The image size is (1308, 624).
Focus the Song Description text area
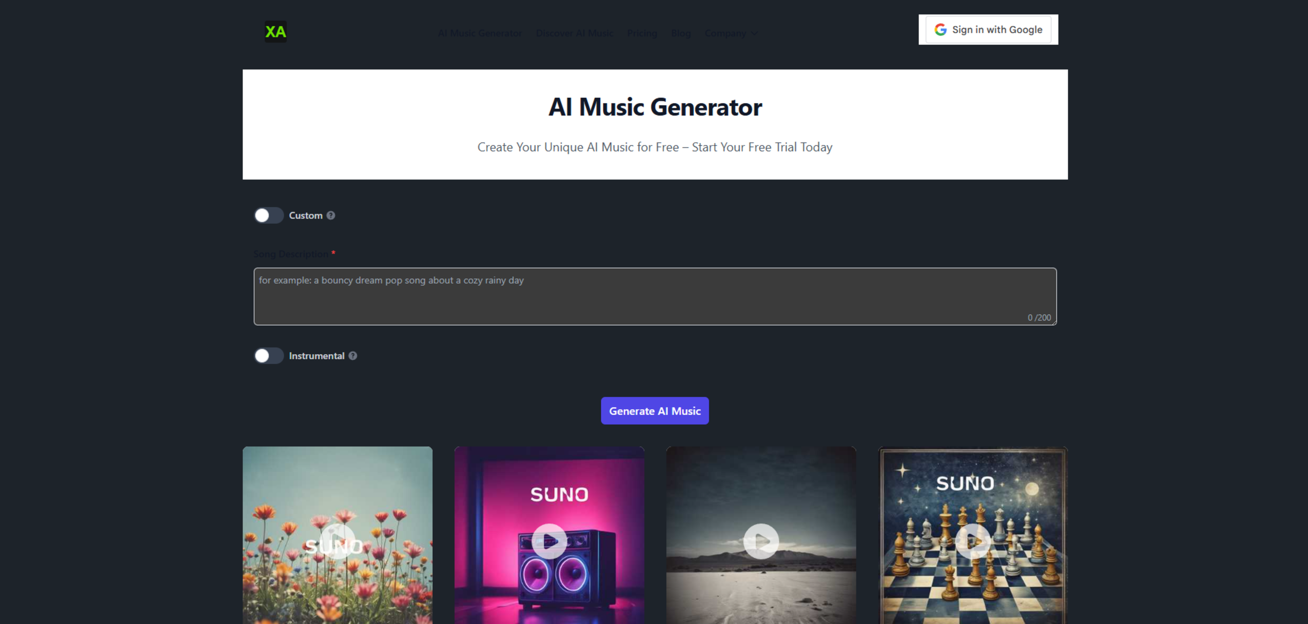(655, 296)
